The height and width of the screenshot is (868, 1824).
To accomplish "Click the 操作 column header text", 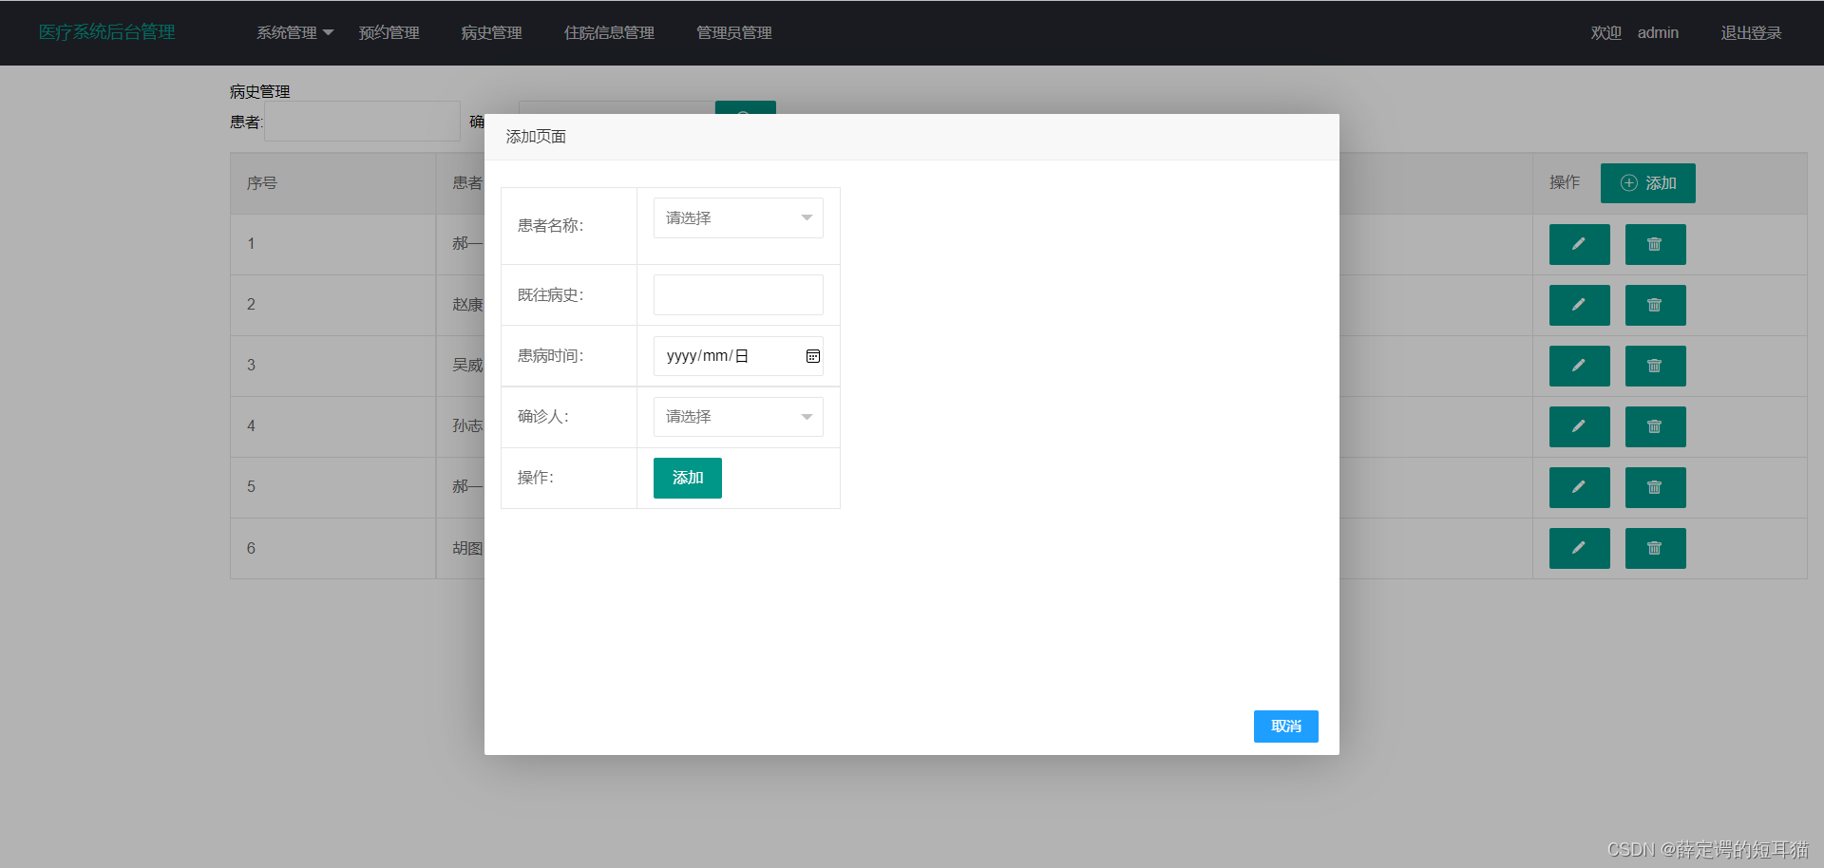I will 1565,182.
